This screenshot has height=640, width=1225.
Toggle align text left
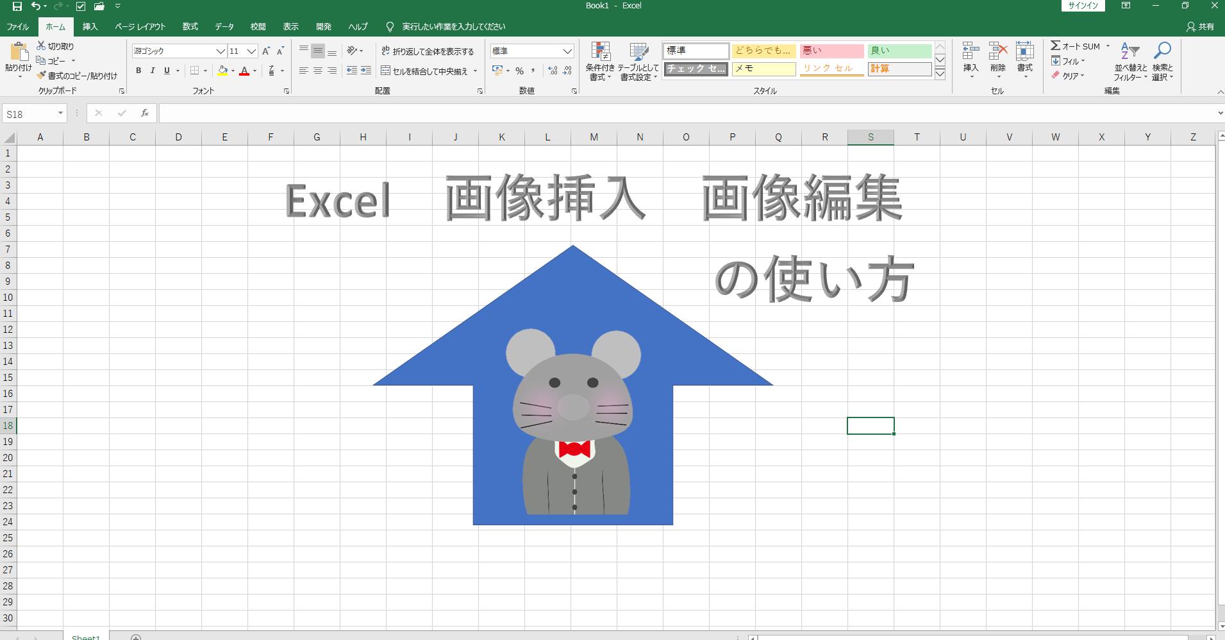click(x=304, y=71)
